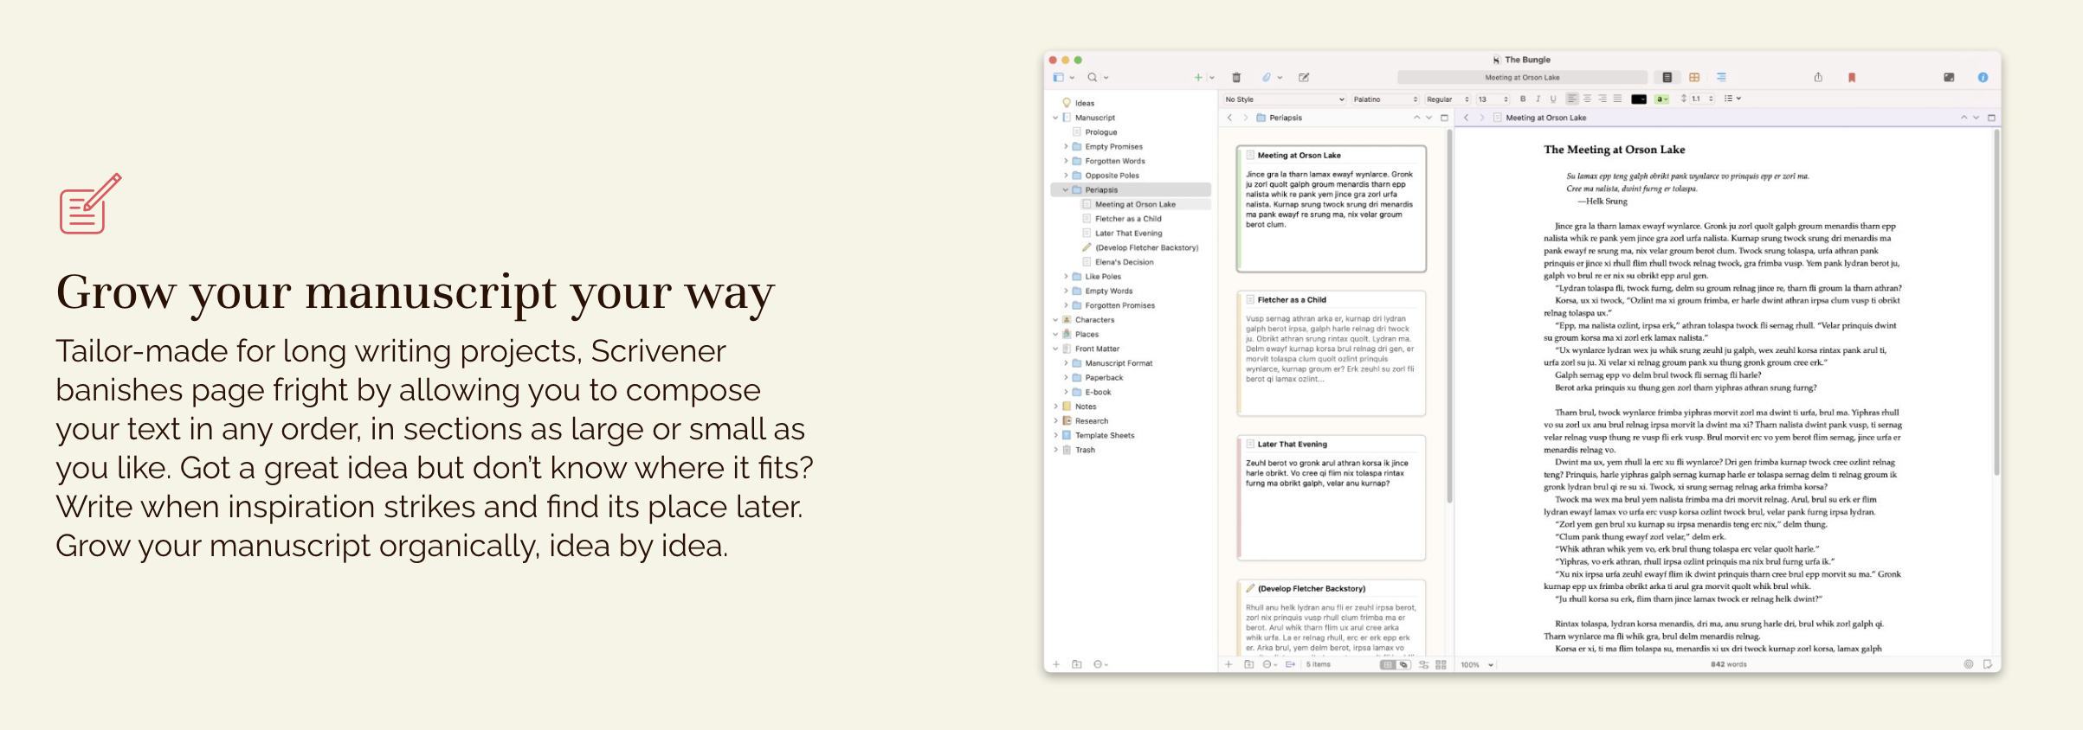Select the Paperback folder
Viewport: 2083px width, 730px height.
1104,378
